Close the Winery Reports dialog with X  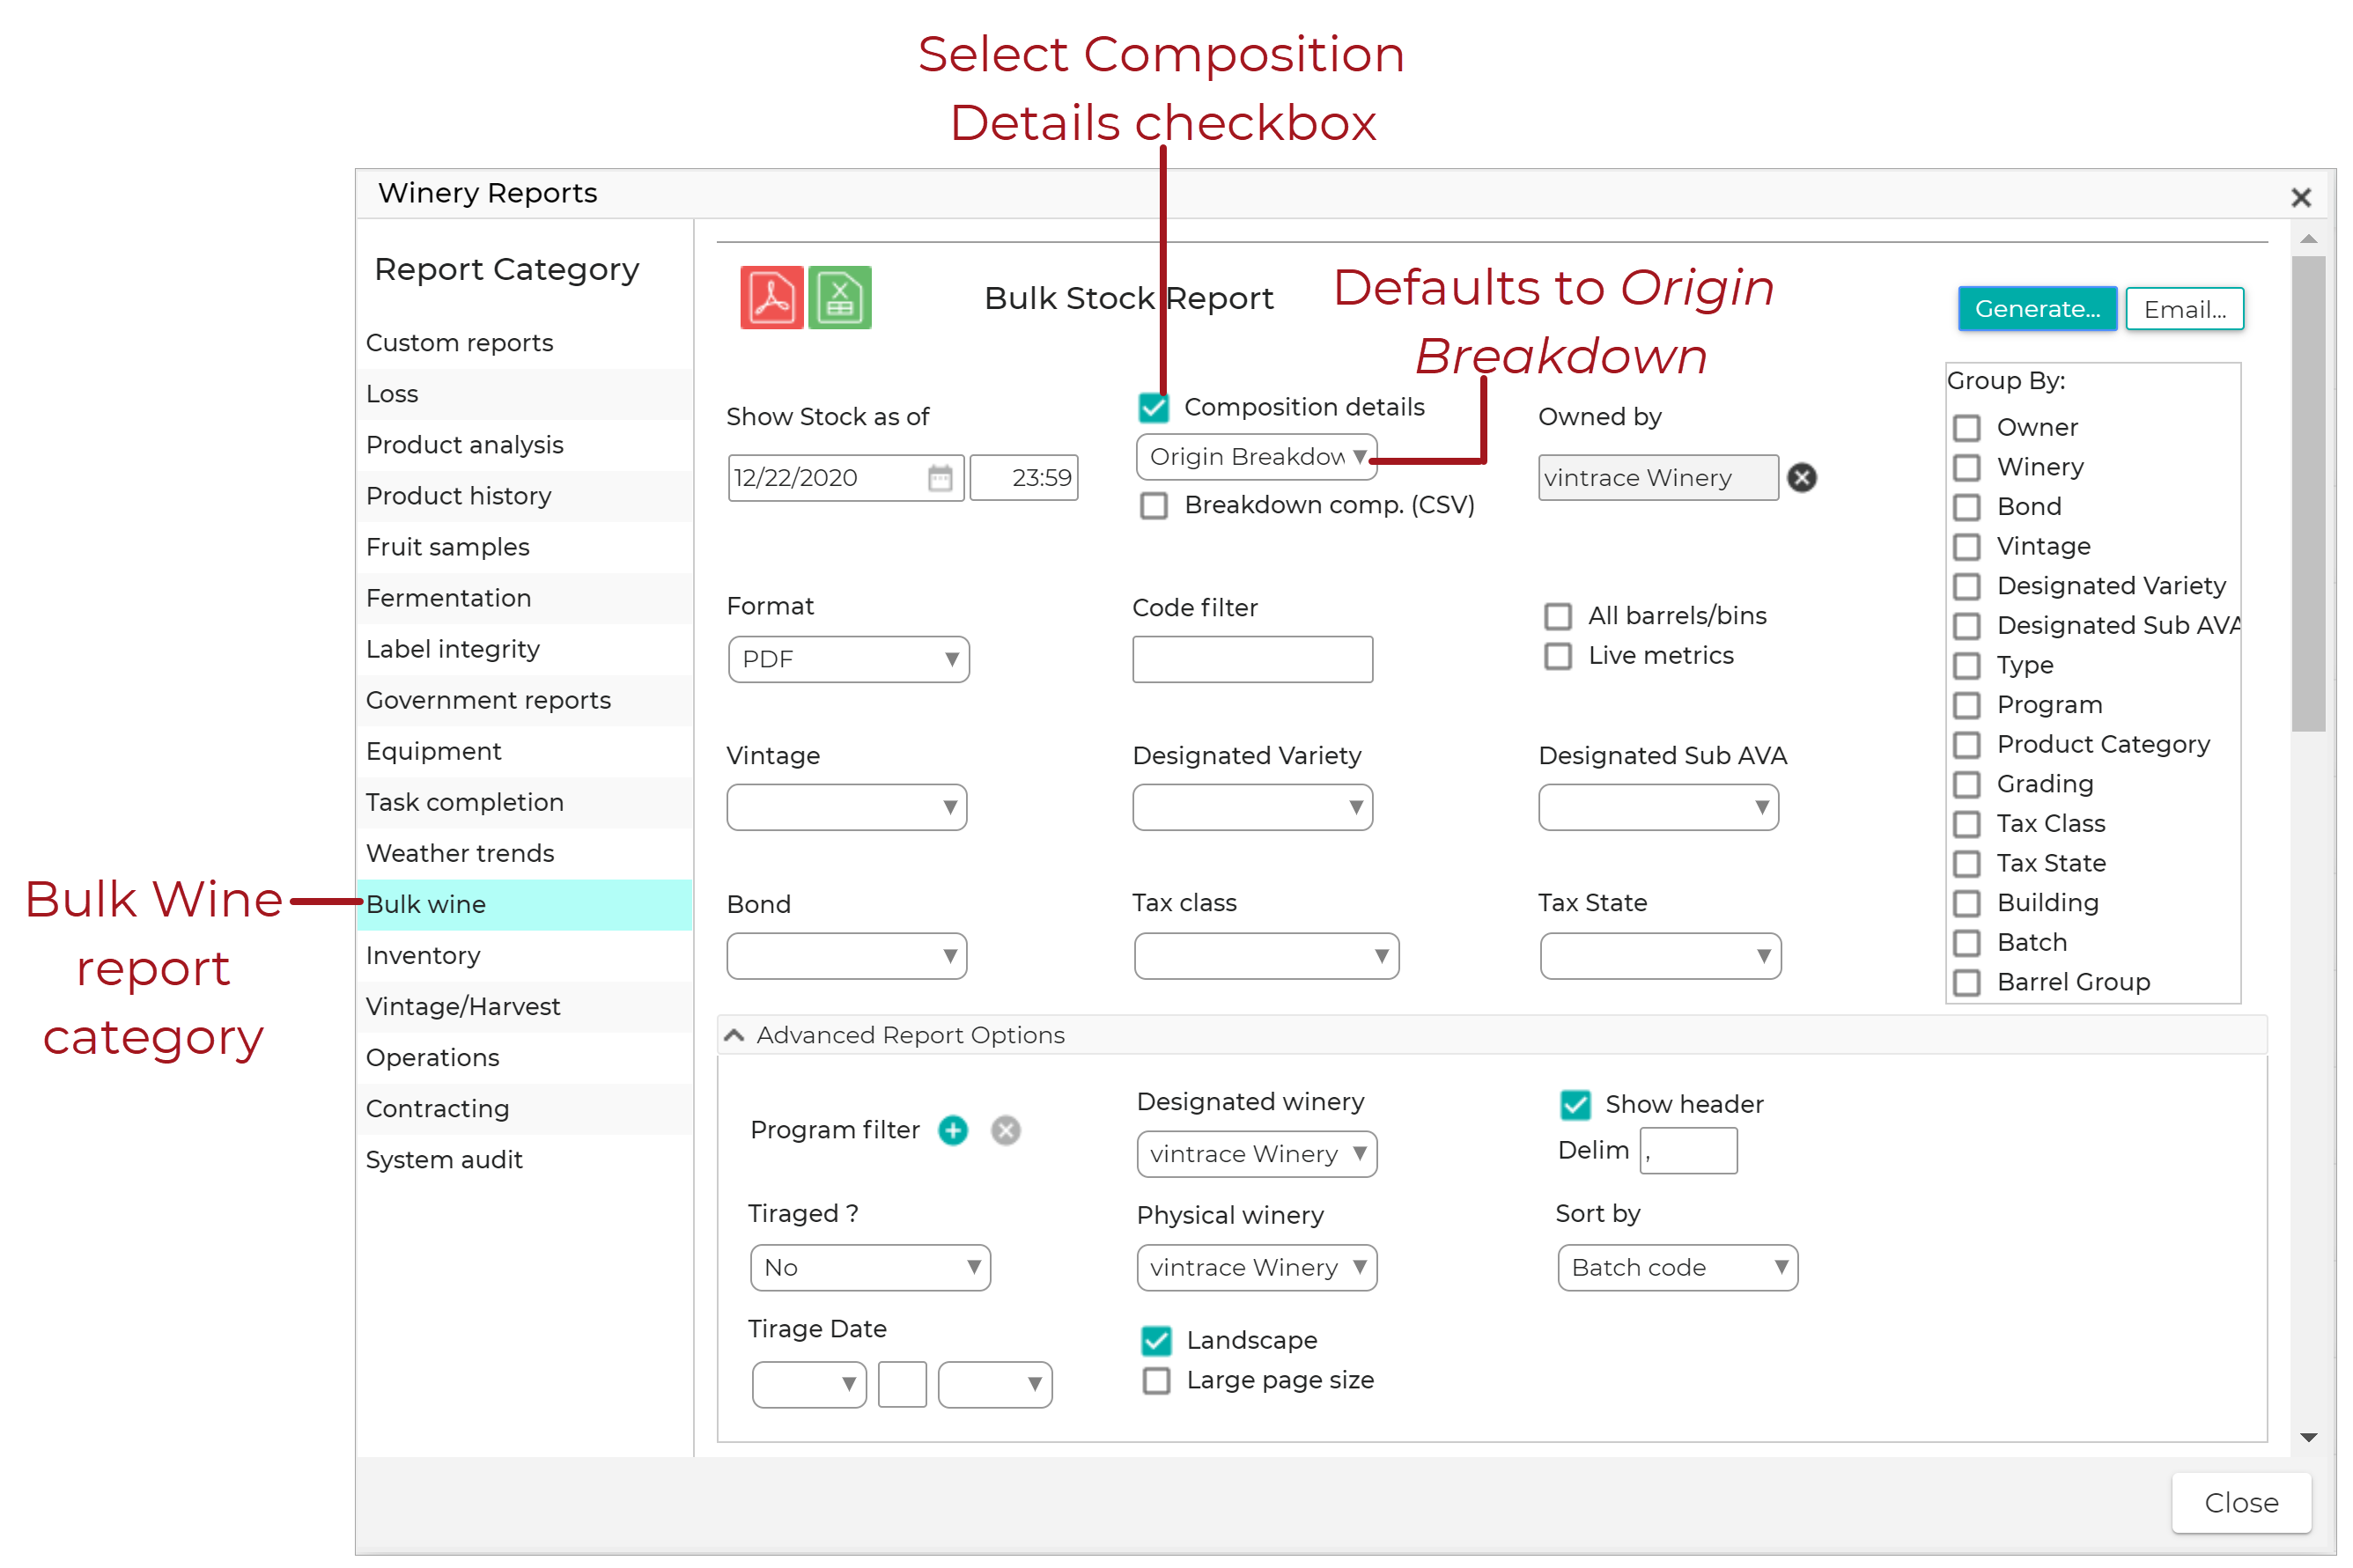(x=2299, y=197)
